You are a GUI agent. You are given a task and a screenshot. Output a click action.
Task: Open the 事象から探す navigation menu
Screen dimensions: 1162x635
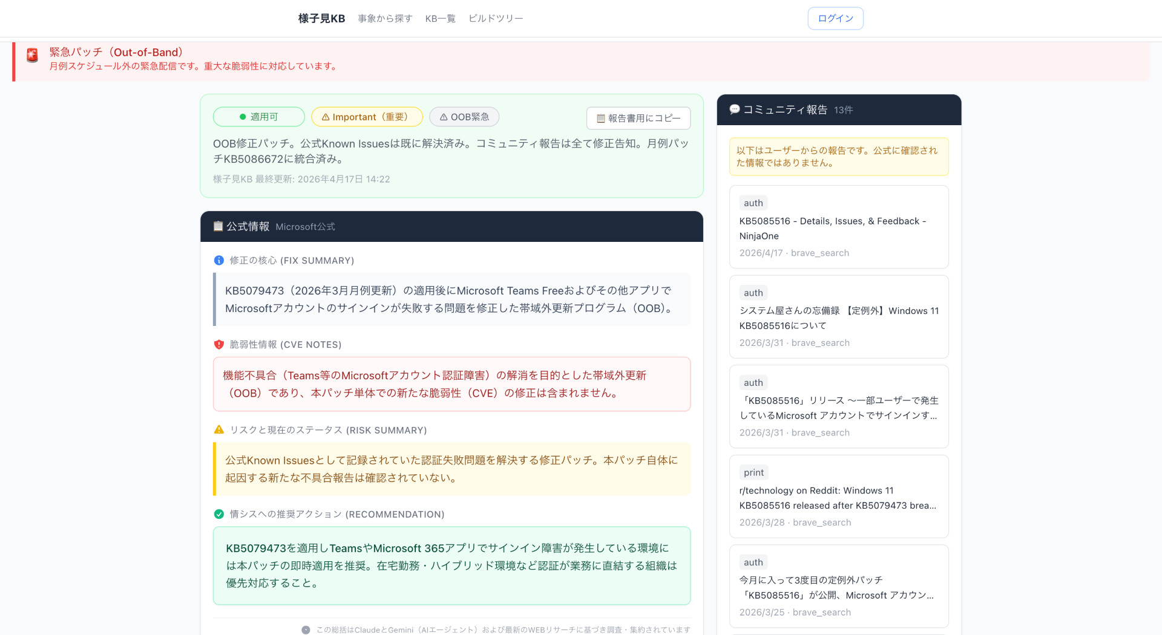click(x=385, y=19)
